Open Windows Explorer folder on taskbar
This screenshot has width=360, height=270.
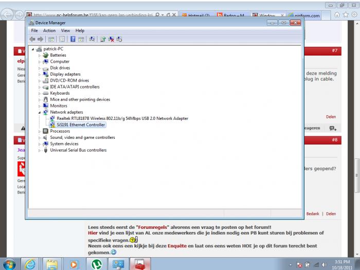click(52, 264)
